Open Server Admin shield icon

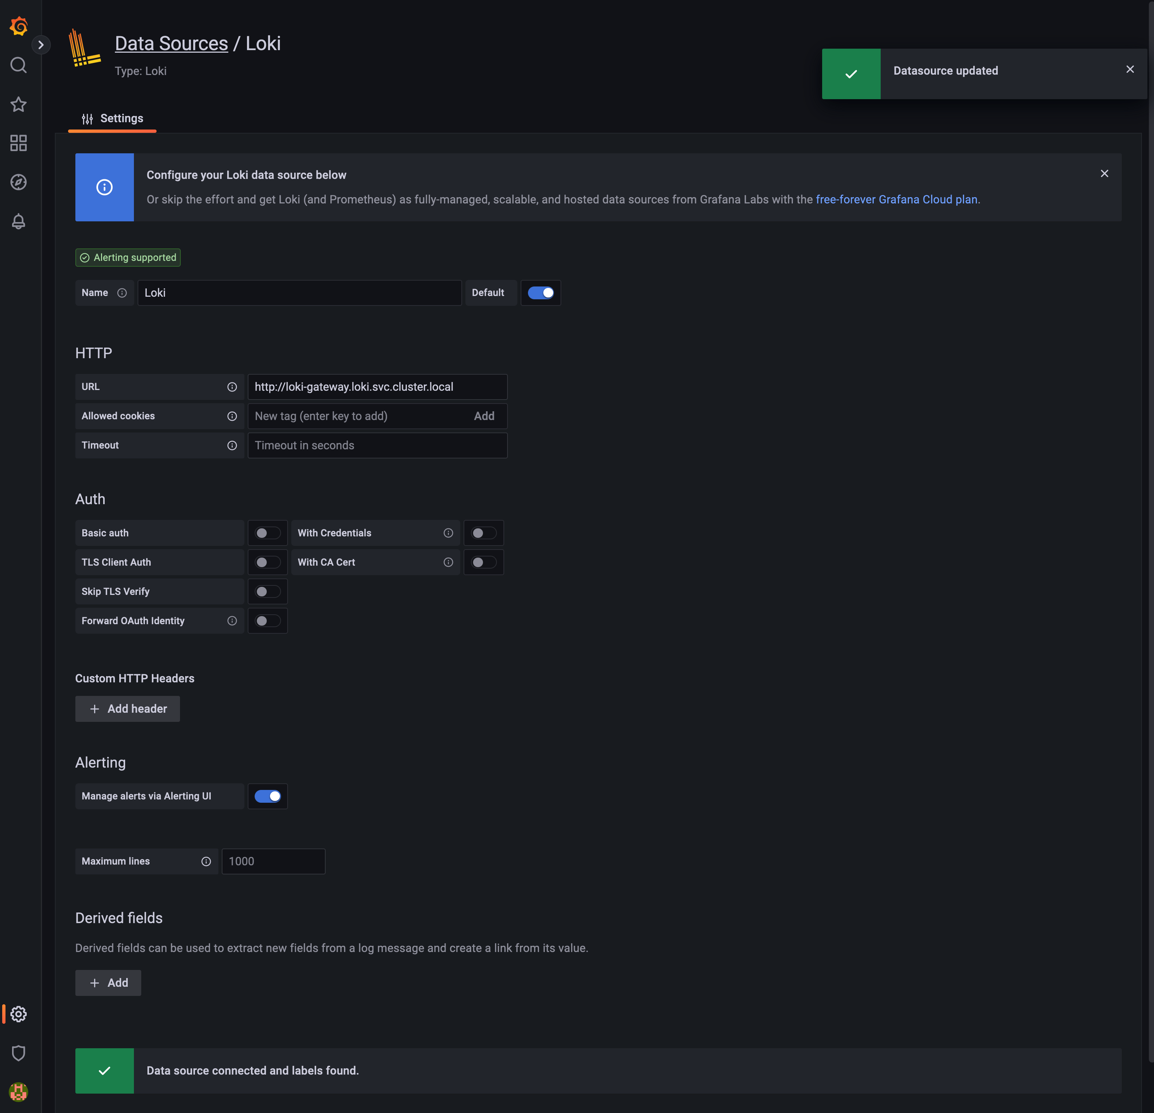point(18,1053)
